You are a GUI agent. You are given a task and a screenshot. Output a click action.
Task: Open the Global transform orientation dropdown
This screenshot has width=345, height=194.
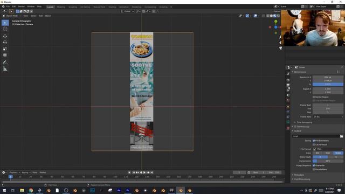[x=127, y=11]
